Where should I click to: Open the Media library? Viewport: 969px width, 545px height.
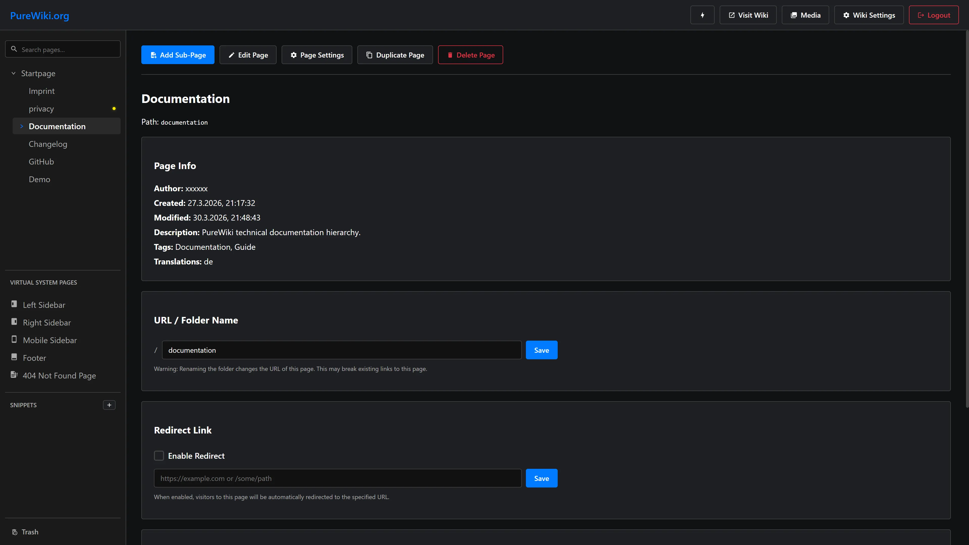pyautogui.click(x=805, y=15)
